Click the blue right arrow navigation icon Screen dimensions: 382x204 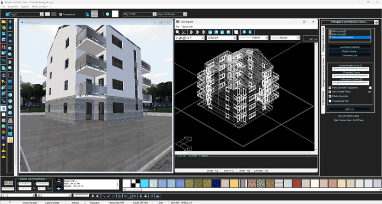[10, 41]
